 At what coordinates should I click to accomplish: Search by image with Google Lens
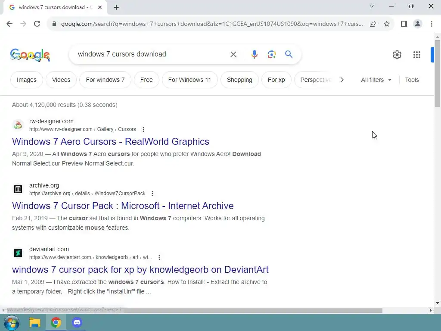click(271, 54)
